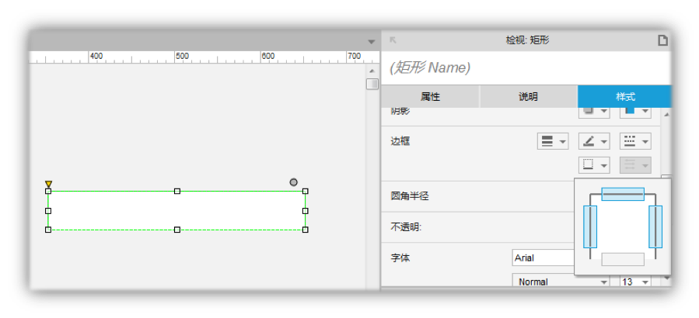Click the canvas scroll up arrow
Image resolution: width=699 pixels, height=318 pixels.
pos(372,71)
